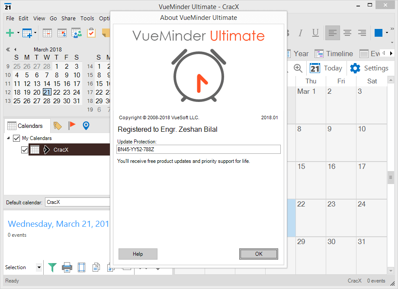Open the orange flag priorities tab icon
Screen dimensions: 398x289
(72, 125)
